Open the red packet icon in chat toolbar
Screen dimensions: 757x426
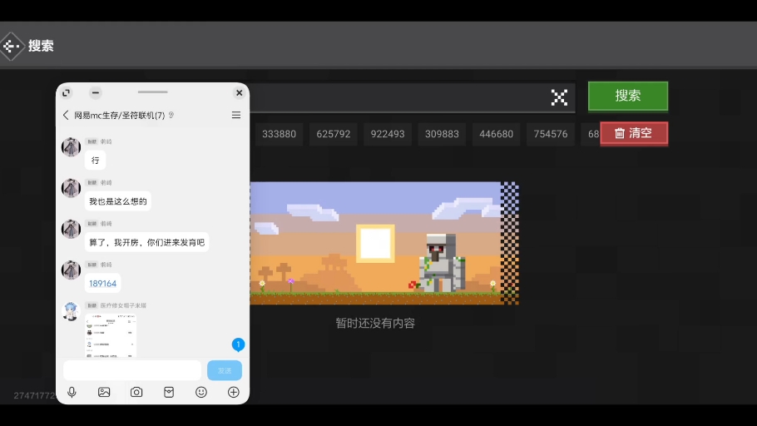point(169,392)
